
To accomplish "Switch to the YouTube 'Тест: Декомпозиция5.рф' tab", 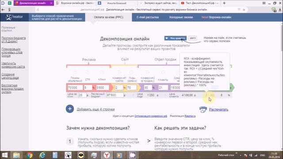I will tap(200, 3).
